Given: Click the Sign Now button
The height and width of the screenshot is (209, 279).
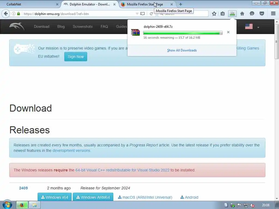Looking at the screenshot, I should pyautogui.click(x=76, y=57).
